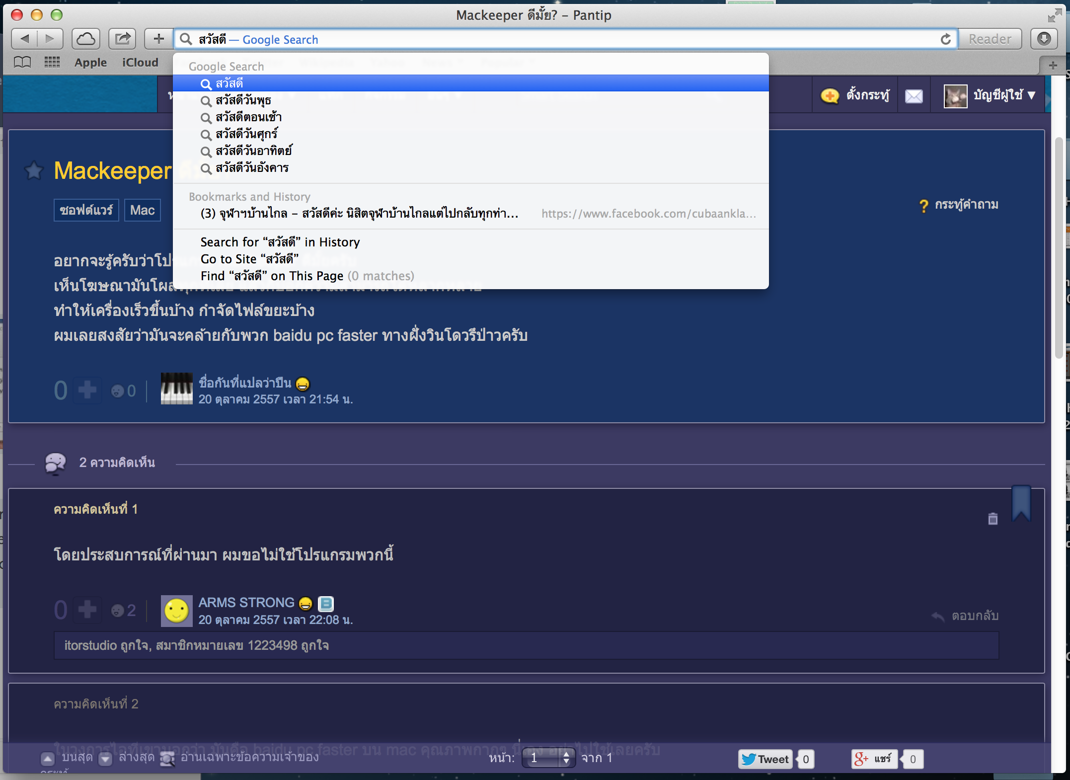1070x780 pixels.
Task: Click the blue badge icon beside ARMS STRONG
Action: click(x=326, y=603)
